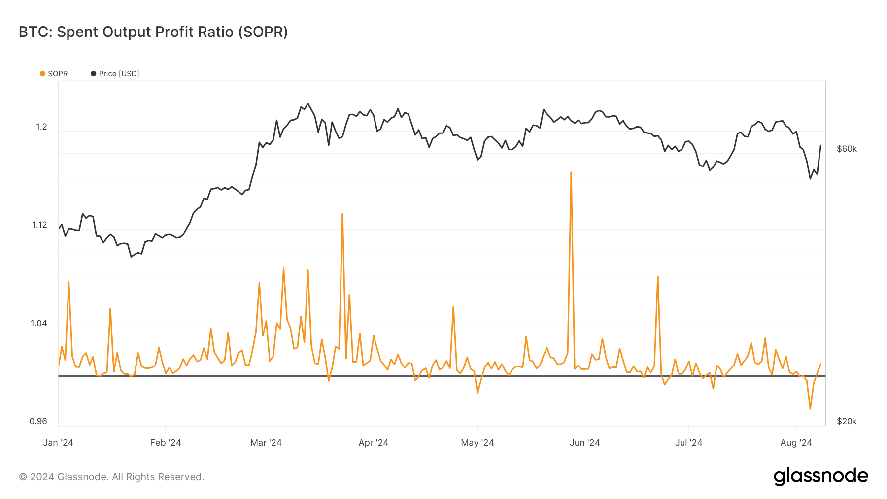Image resolution: width=887 pixels, height=499 pixels.
Task: Click the orange SOPR legend dot
Action: click(x=42, y=74)
